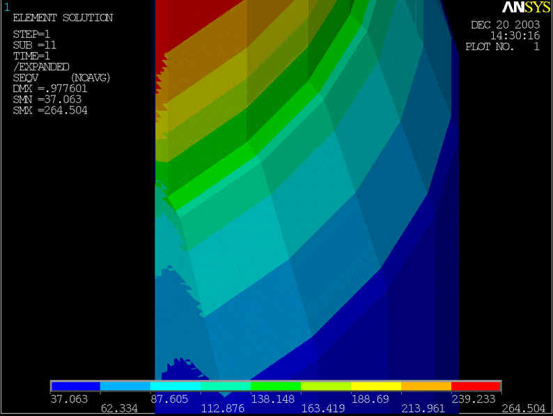Image resolution: width=553 pixels, height=416 pixels.
Task: Click the /EXPANDED label
Action: [41, 67]
